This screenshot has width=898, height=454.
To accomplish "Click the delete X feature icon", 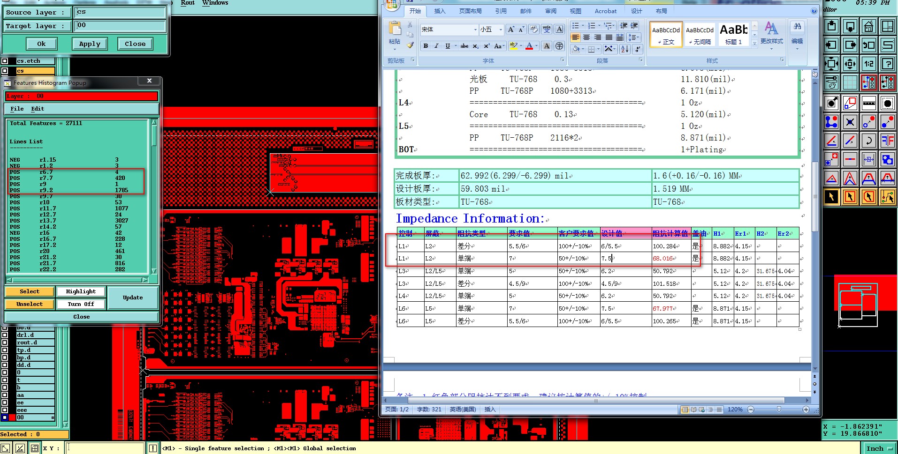I will (850, 122).
